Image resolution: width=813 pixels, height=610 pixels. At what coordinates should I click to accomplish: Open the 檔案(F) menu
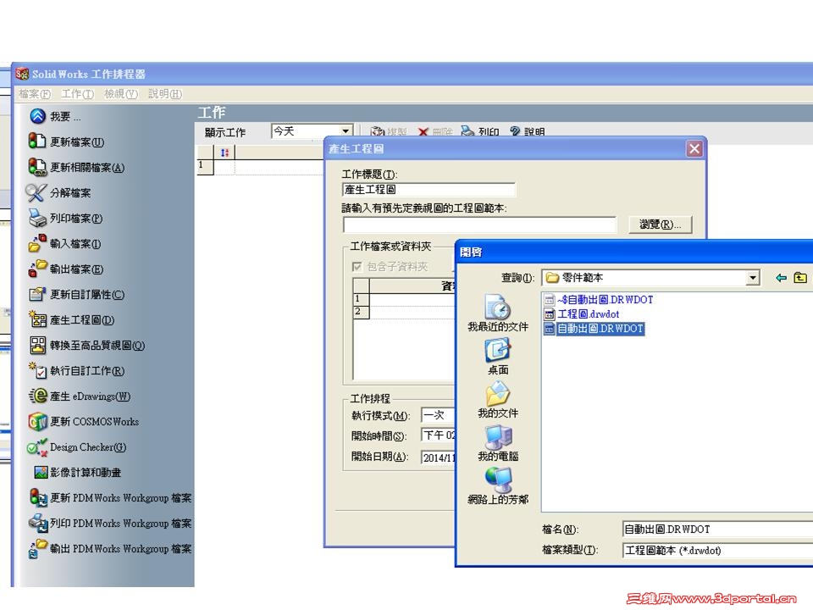pyautogui.click(x=35, y=94)
